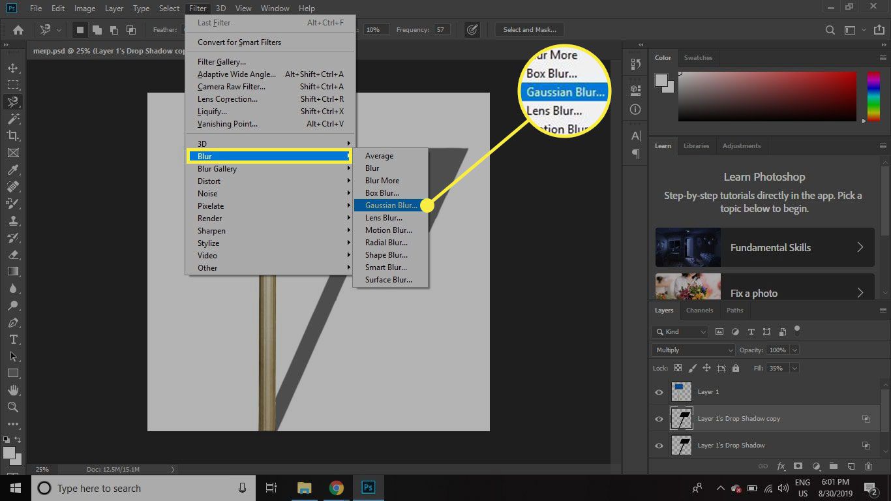This screenshot has width=891, height=501.
Task: Toggle visibility of Layer 1
Action: click(659, 392)
